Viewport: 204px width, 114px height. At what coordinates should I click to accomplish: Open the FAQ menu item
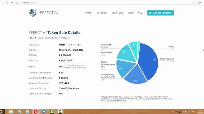(140, 13)
